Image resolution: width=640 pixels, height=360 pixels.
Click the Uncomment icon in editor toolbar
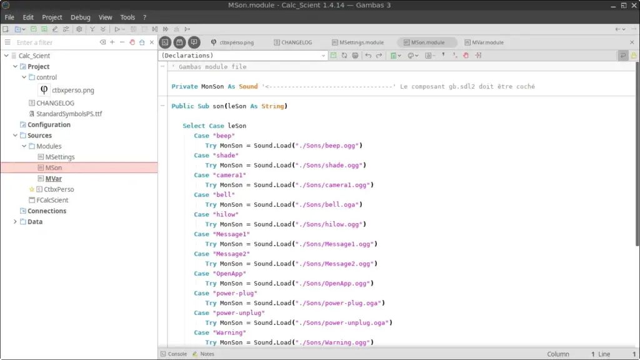tap(454, 55)
